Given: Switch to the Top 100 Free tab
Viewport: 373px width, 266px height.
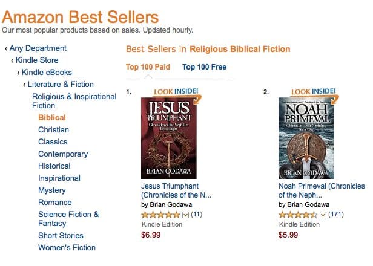Looking at the screenshot, I should (204, 67).
